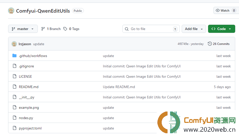Click the history clock icon beside 26 Commits
The height and width of the screenshot is (136, 239).
(210, 44)
